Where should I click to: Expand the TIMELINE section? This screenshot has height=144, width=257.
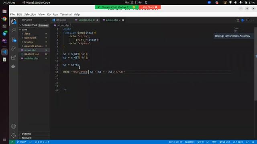(x=34, y=138)
